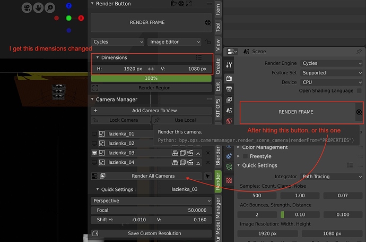
Task: Switch to the View sidebar tab
Action: pos(218,45)
